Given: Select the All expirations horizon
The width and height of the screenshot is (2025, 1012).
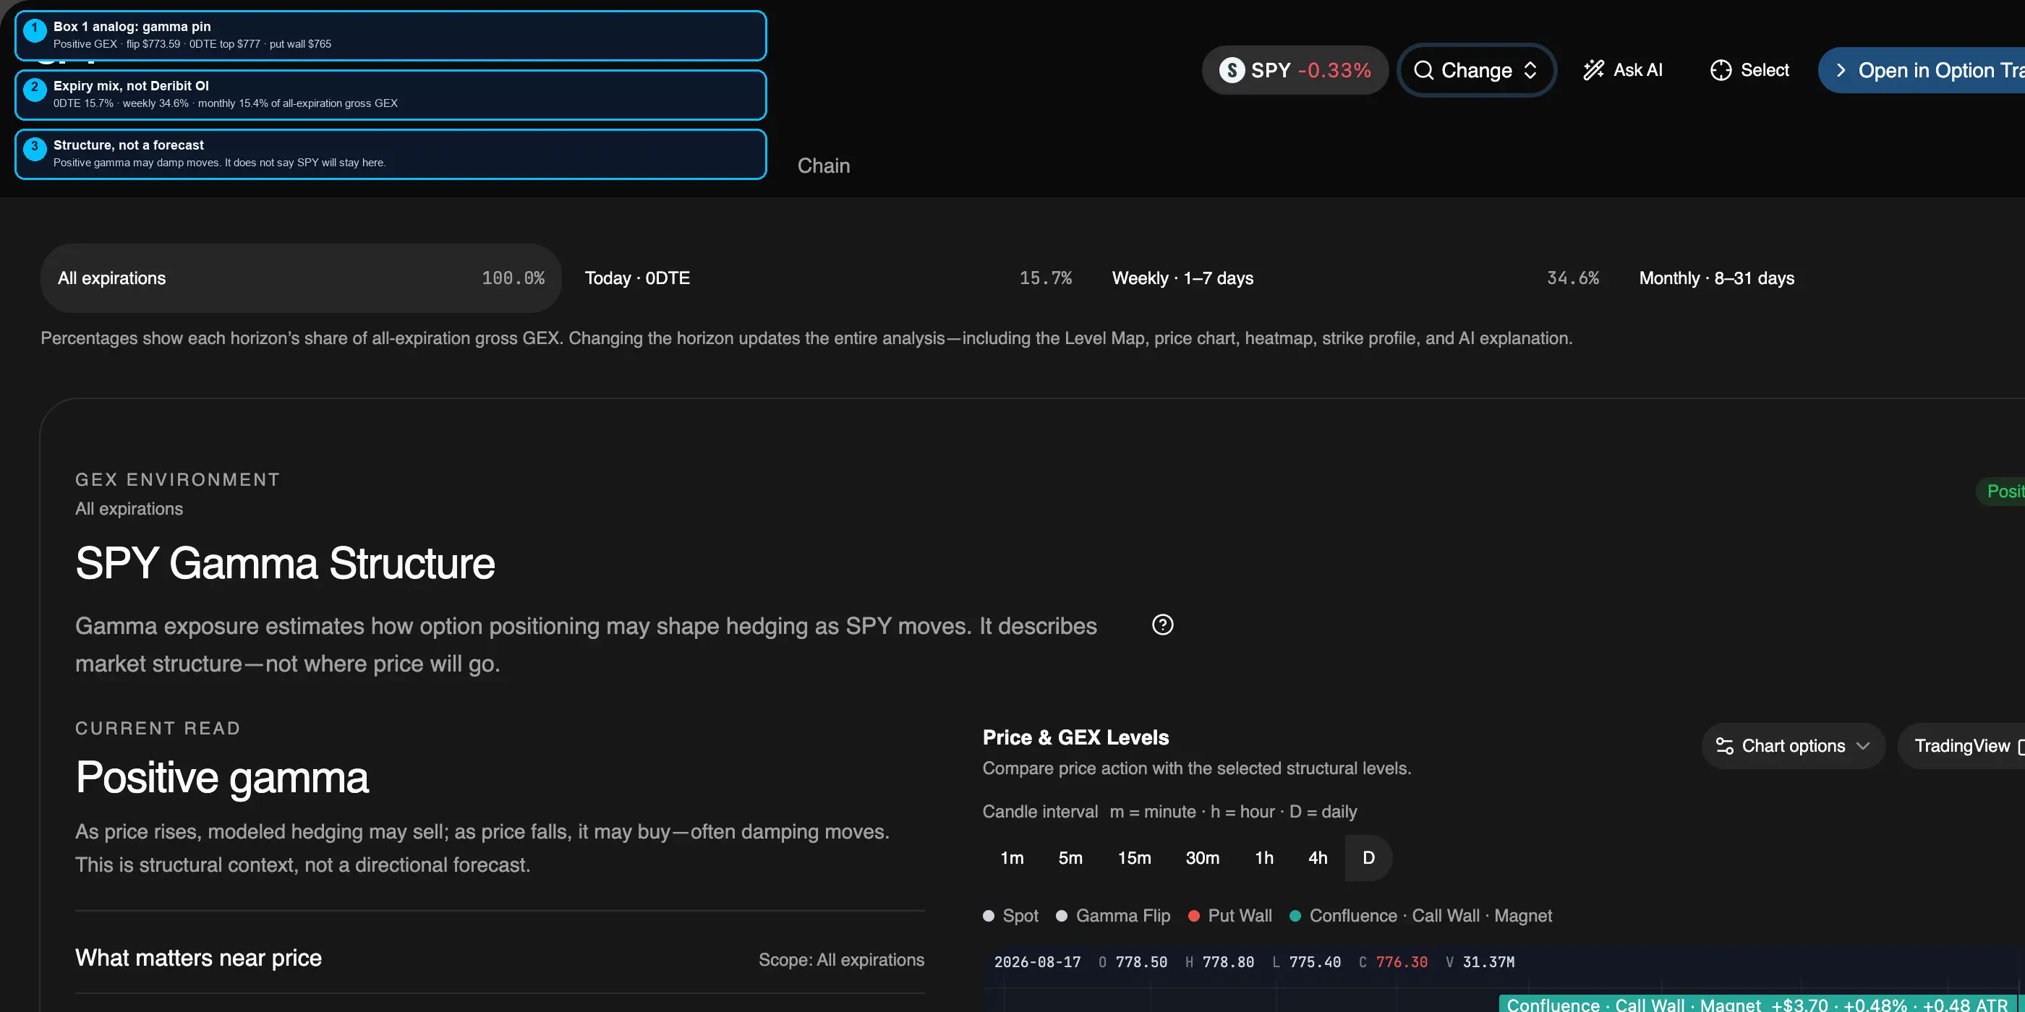Looking at the screenshot, I should [301, 278].
